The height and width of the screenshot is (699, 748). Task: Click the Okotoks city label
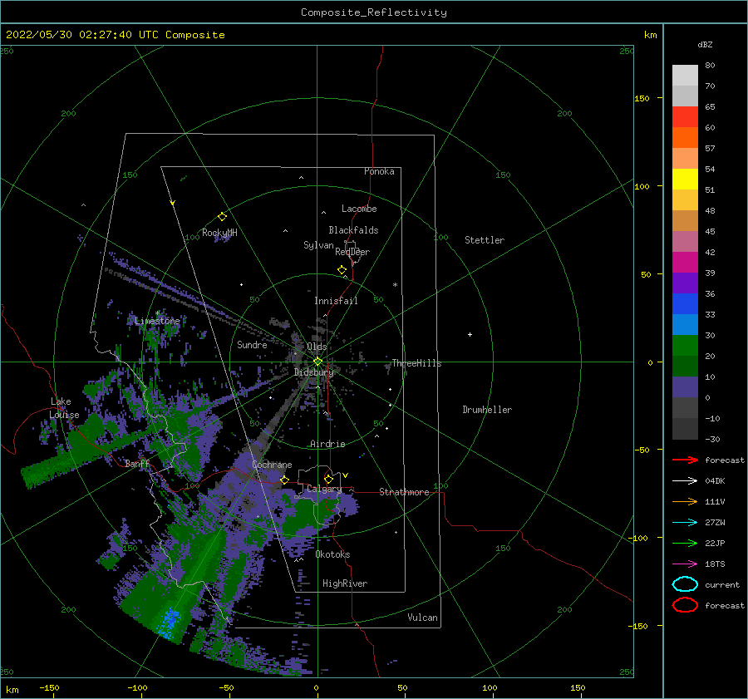click(x=332, y=554)
